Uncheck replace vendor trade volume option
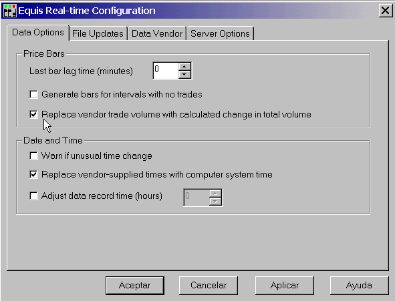Image resolution: width=395 pixels, height=301 pixels. click(33, 114)
